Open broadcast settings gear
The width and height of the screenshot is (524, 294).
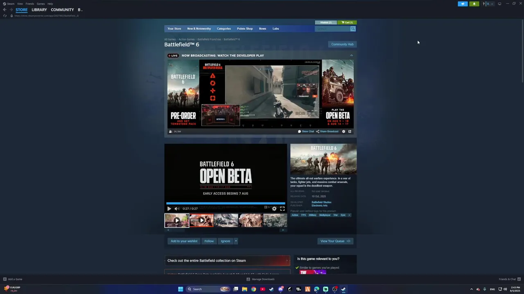(x=343, y=131)
